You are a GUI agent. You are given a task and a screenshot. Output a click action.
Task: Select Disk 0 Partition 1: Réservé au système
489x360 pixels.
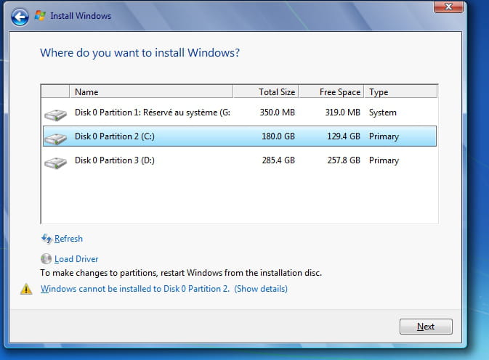click(x=240, y=112)
